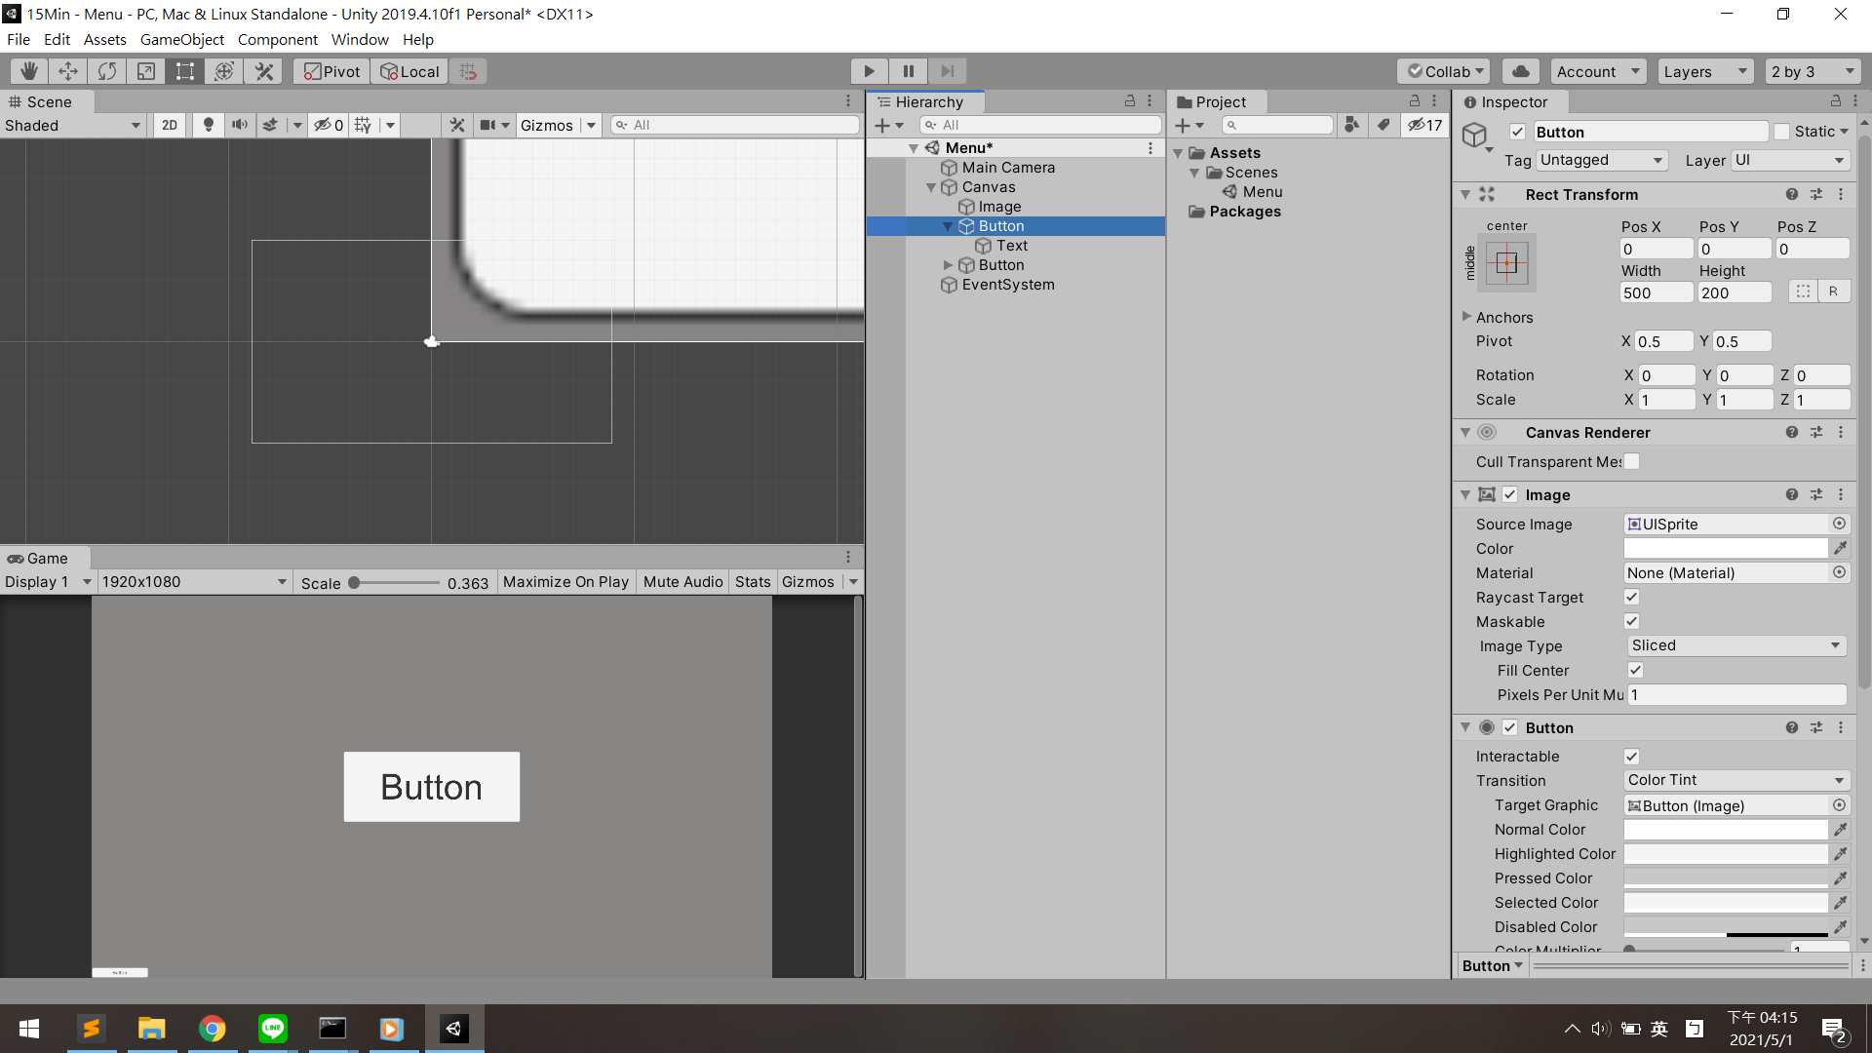
Task: Open the GameObject menu
Action: pyautogui.click(x=181, y=39)
